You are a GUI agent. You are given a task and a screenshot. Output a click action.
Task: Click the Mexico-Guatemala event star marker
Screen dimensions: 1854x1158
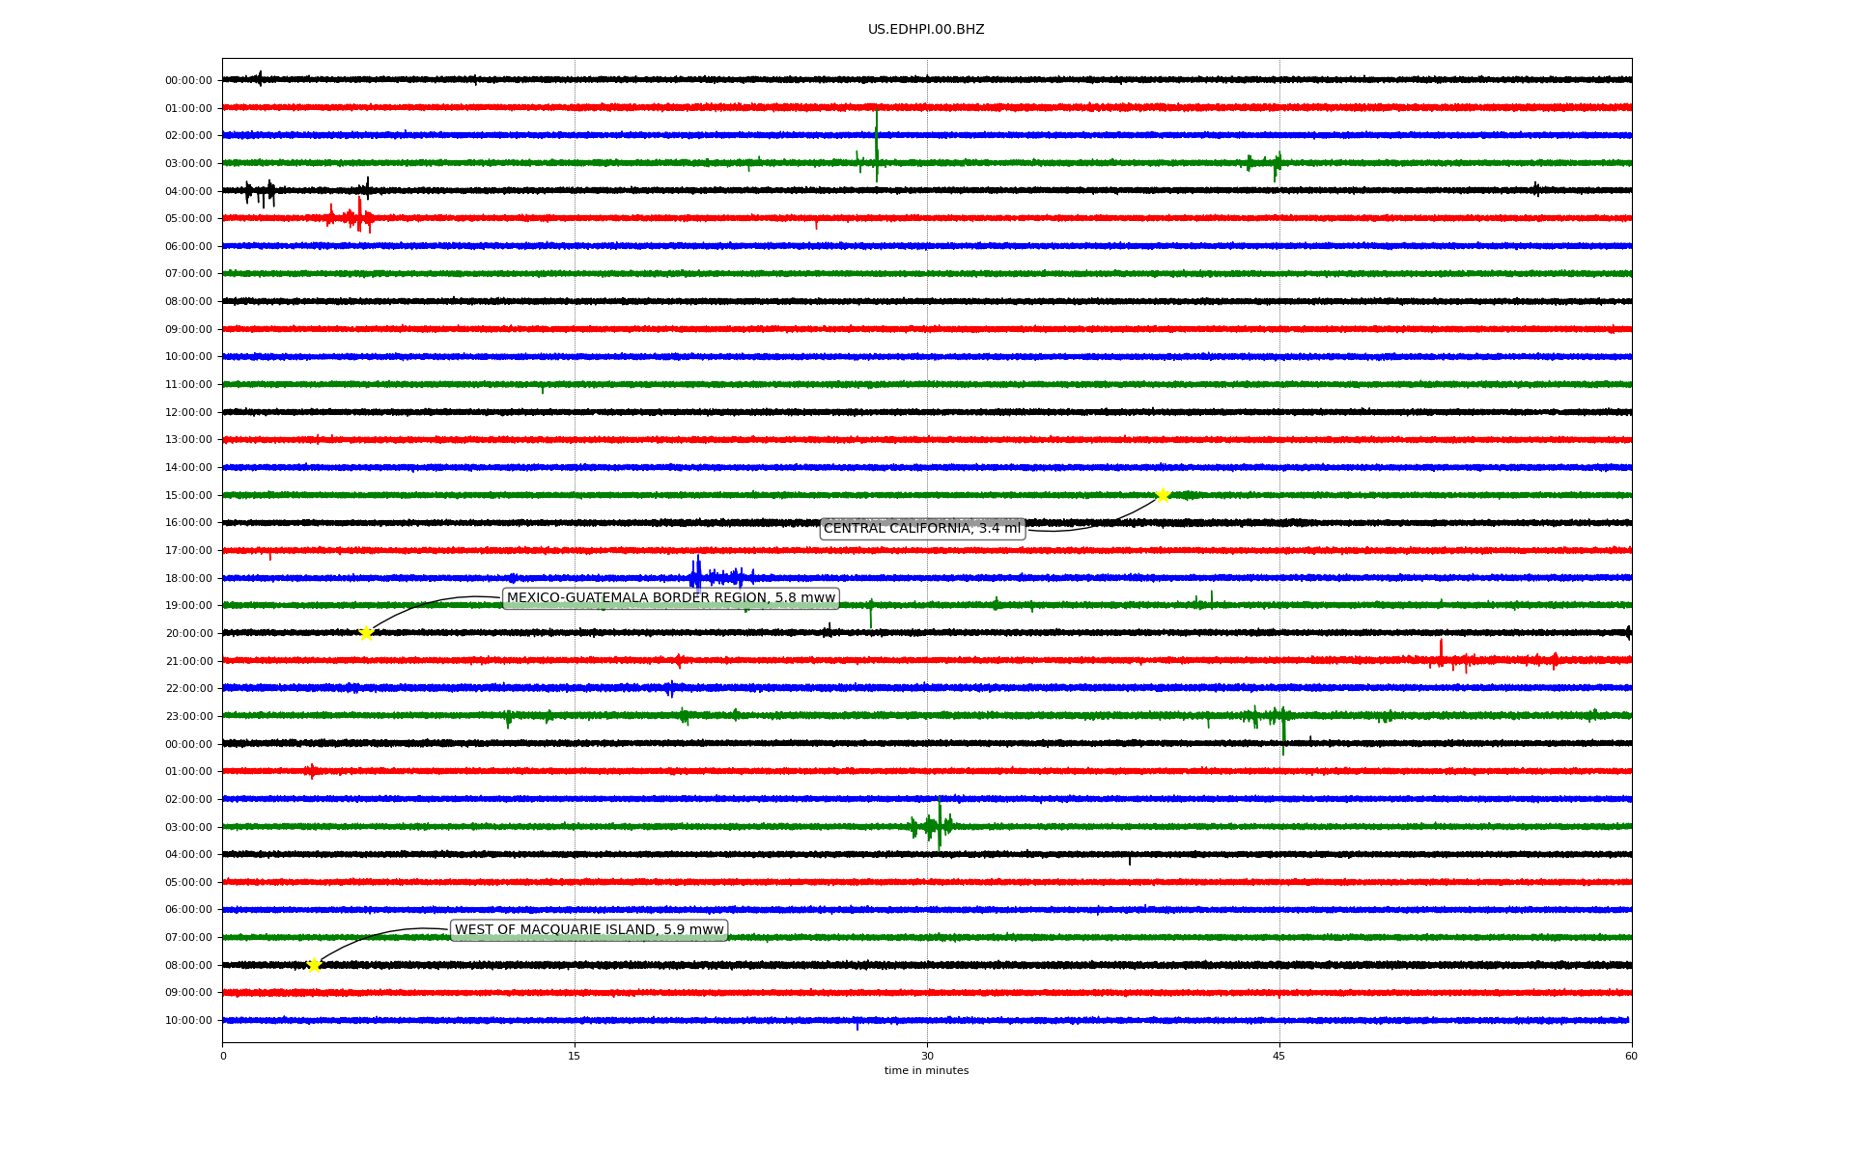coord(366,633)
